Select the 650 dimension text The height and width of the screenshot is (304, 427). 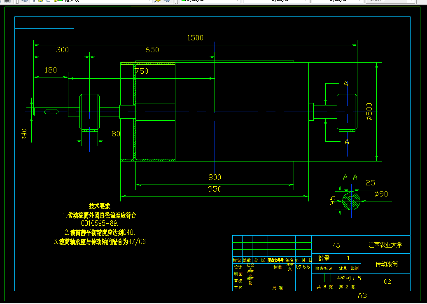pyautogui.click(x=152, y=50)
